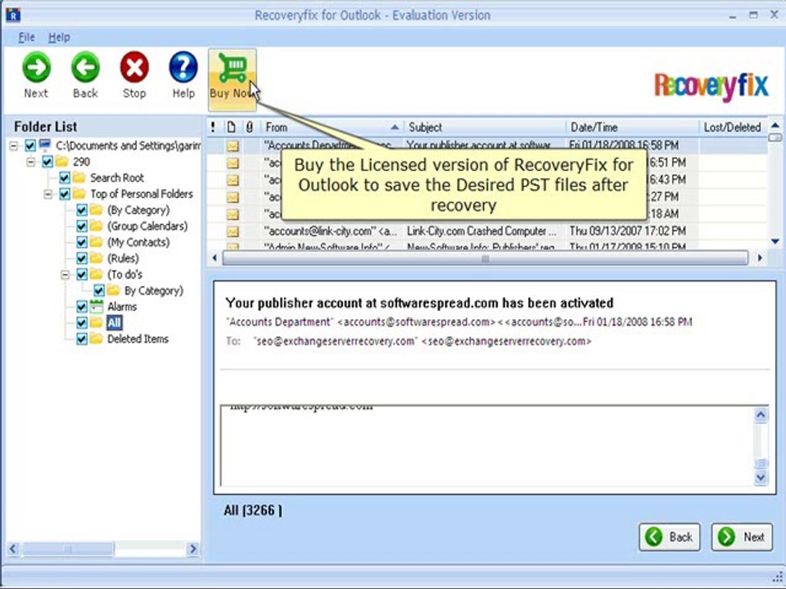Open the Help menu

(x=59, y=37)
